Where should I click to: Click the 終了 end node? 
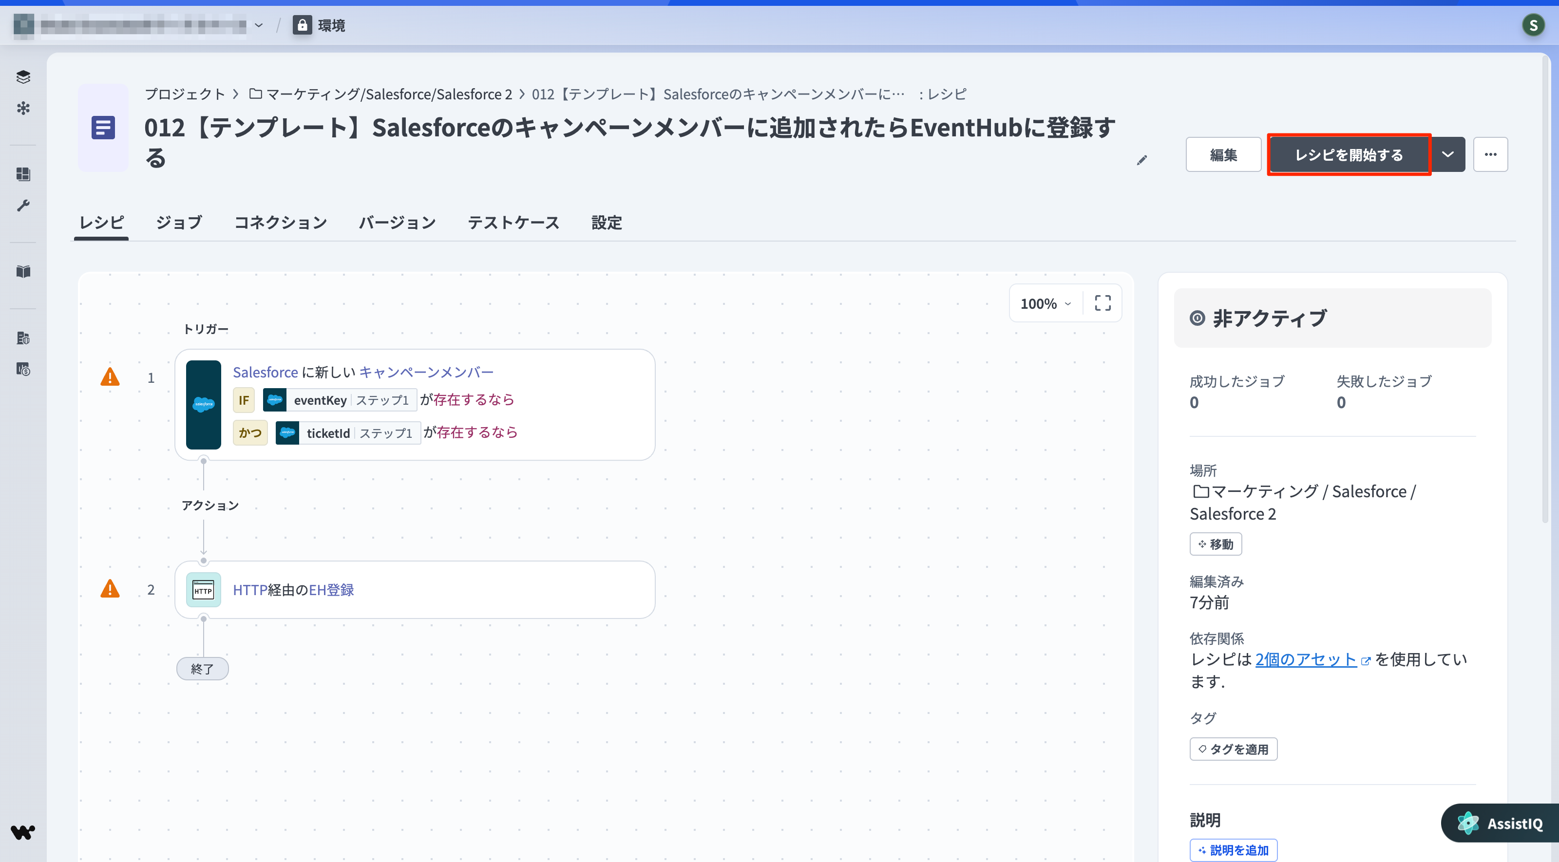(202, 669)
